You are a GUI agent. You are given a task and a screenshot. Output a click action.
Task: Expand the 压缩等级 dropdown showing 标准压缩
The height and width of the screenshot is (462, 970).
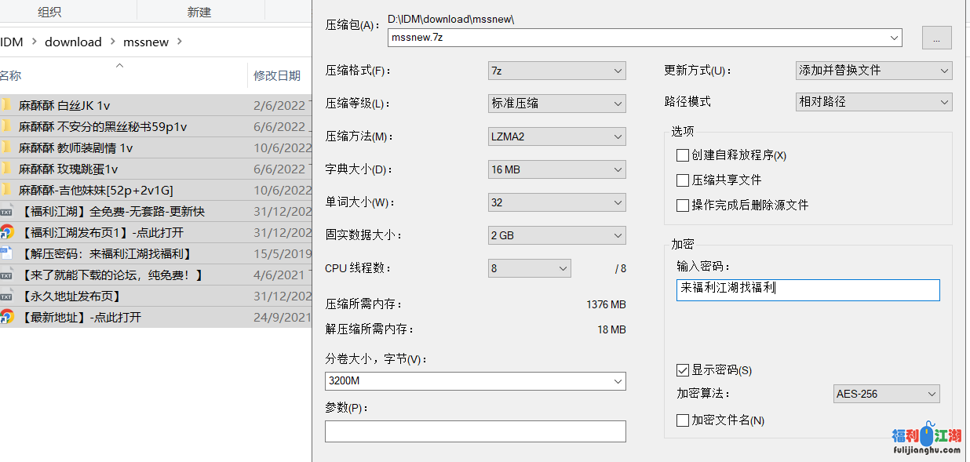pos(556,104)
